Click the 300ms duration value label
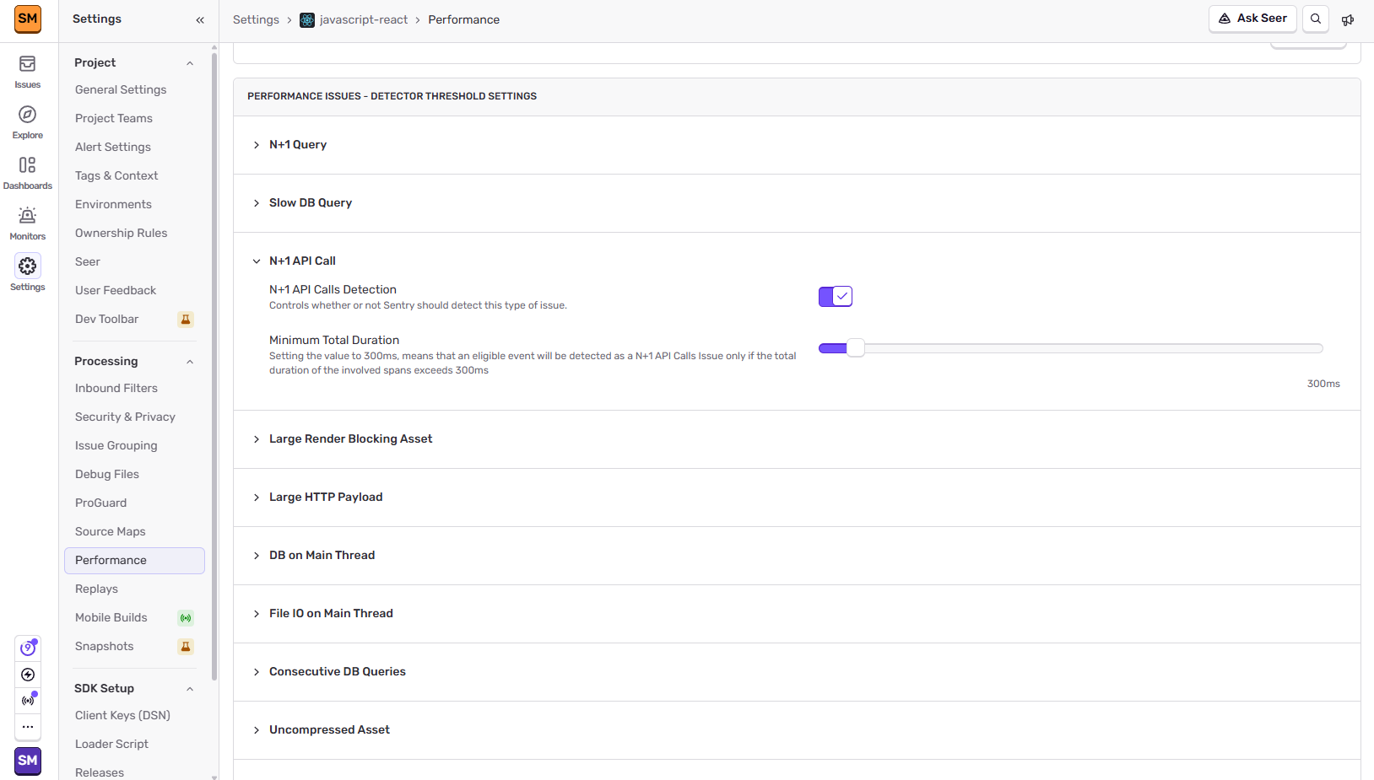 (x=1323, y=385)
